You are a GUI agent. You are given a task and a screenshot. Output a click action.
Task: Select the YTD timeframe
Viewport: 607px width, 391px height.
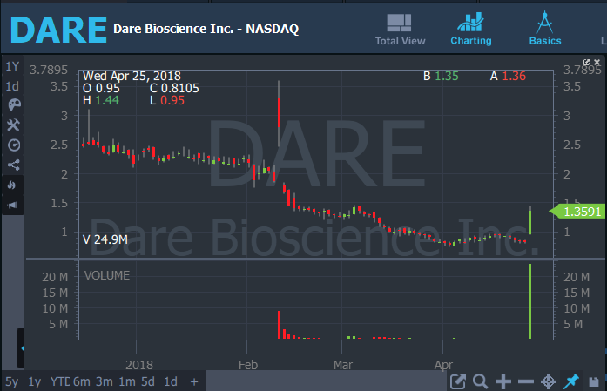click(x=59, y=381)
